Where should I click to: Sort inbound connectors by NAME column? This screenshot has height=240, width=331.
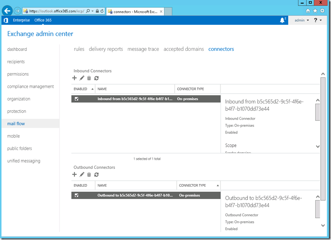tap(135, 89)
